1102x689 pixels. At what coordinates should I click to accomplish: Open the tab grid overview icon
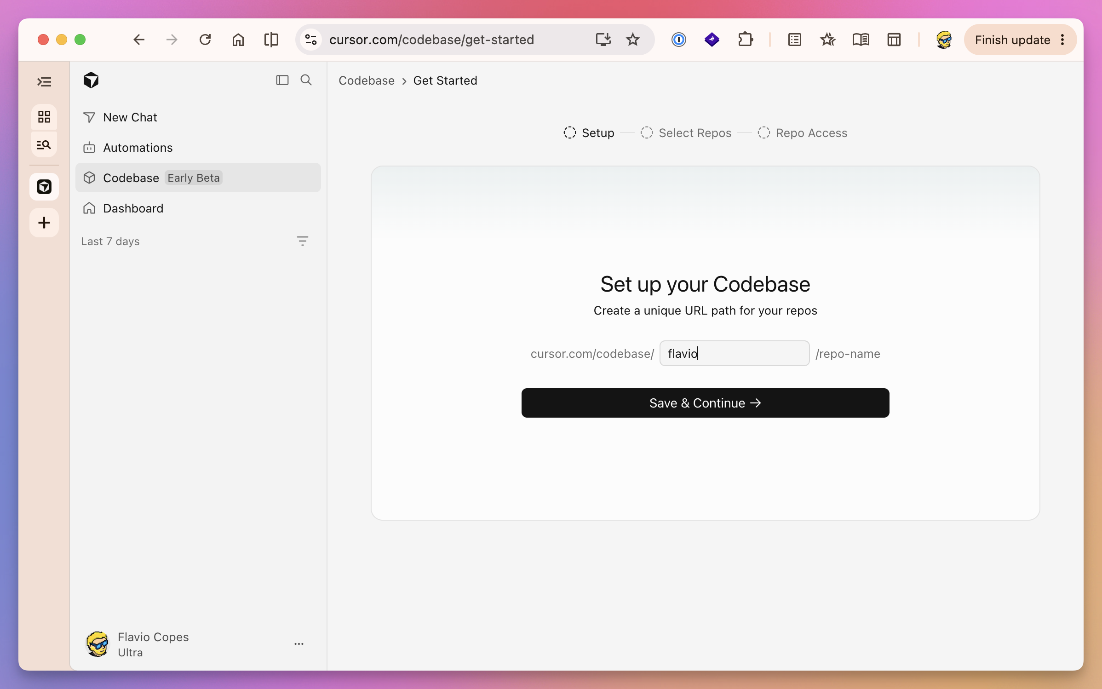click(x=44, y=117)
